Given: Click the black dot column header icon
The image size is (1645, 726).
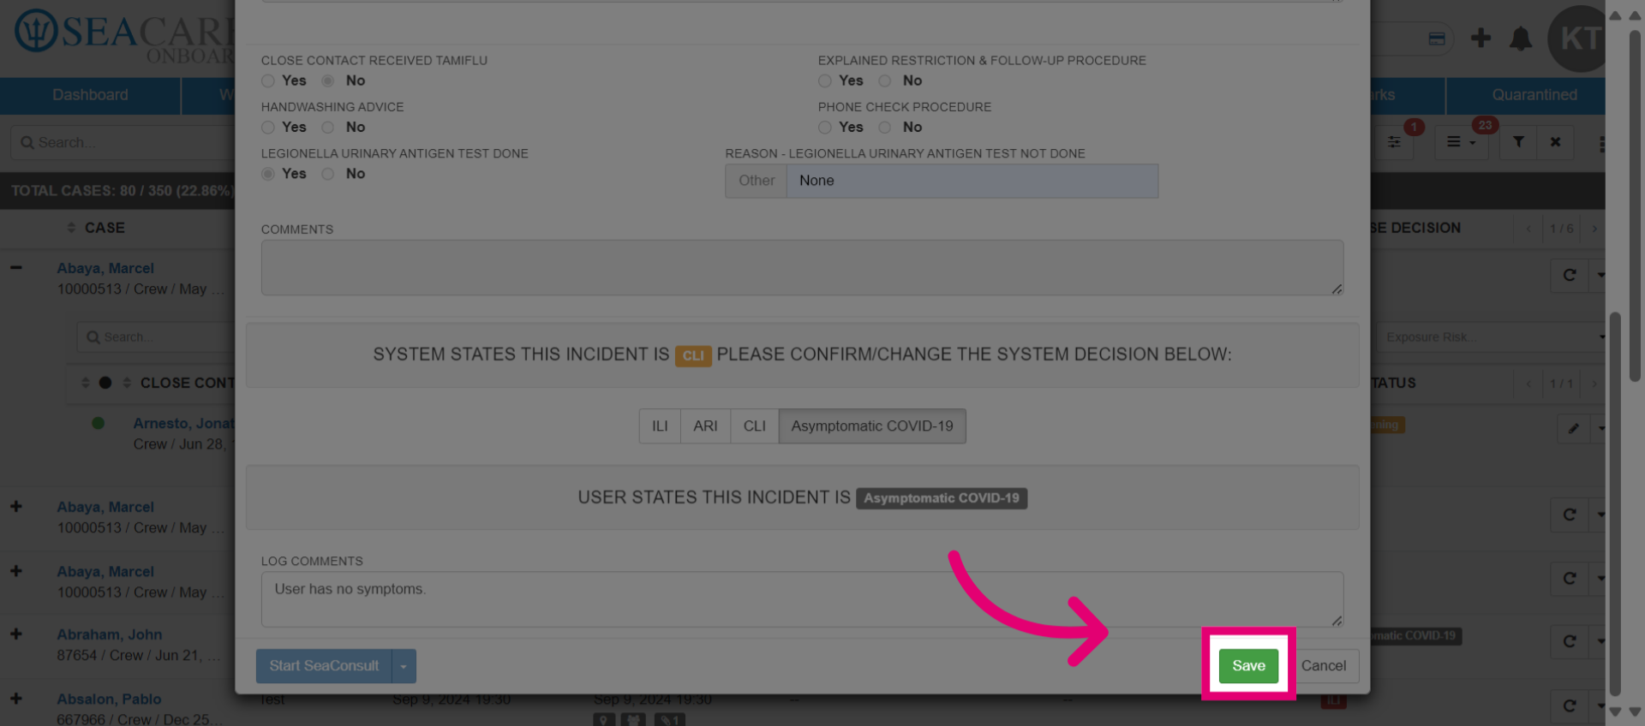Looking at the screenshot, I should [105, 383].
